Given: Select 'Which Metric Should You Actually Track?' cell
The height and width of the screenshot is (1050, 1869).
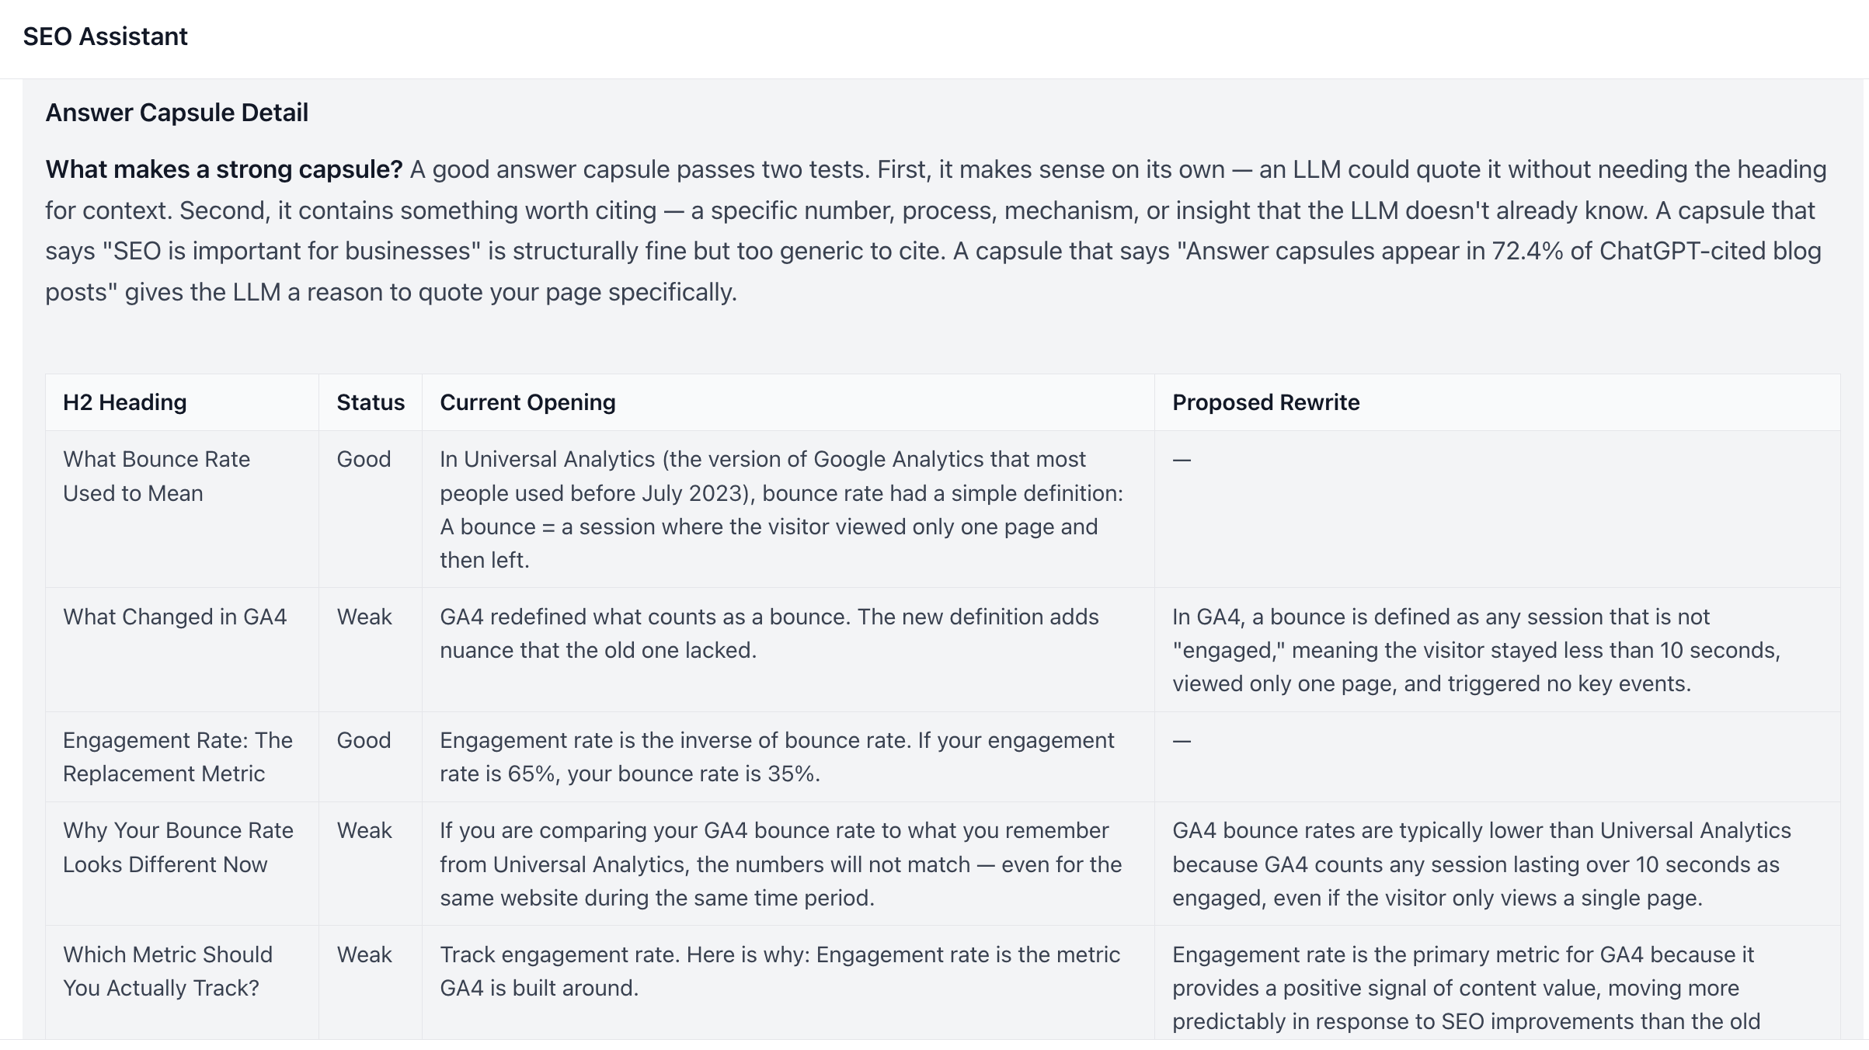Looking at the screenshot, I should tap(168, 971).
